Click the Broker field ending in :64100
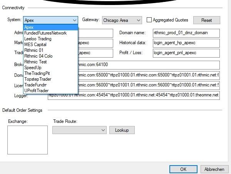 (149, 65)
